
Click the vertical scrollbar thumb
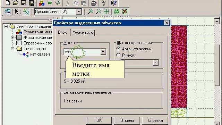tap(217, 65)
